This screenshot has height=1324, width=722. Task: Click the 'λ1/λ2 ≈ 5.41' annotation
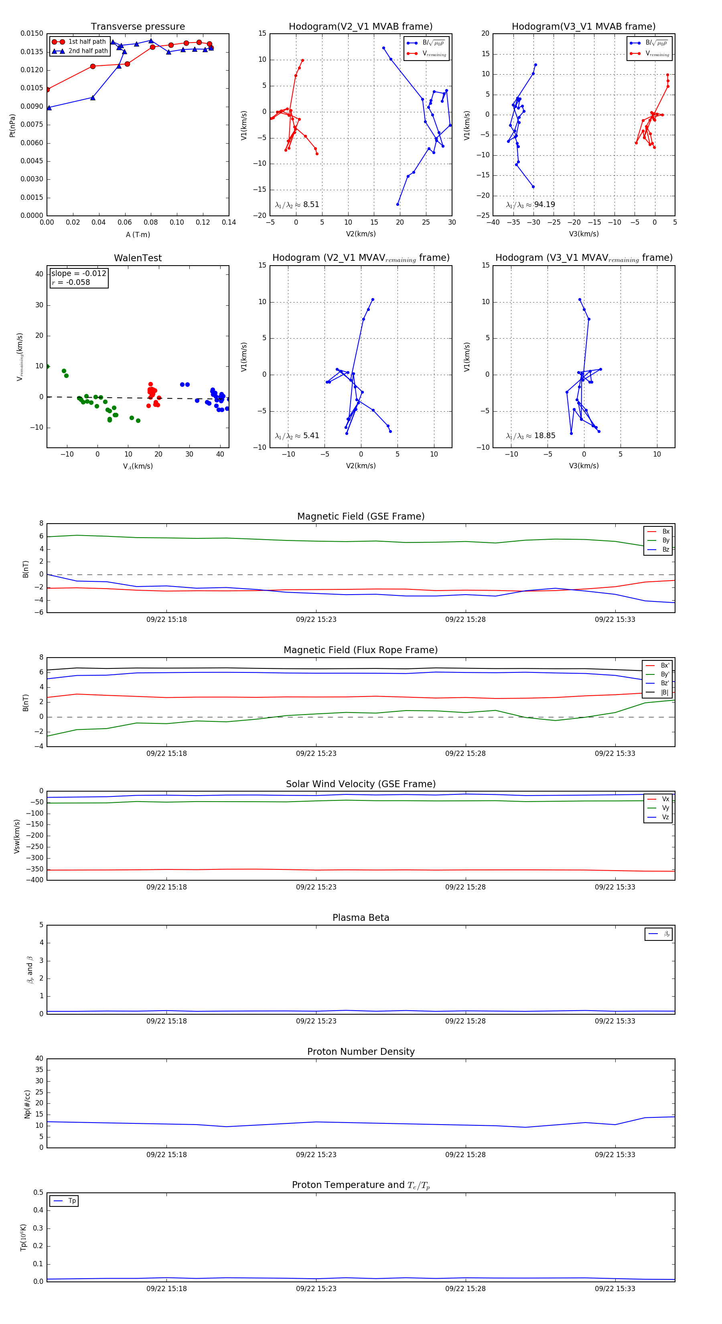(297, 436)
